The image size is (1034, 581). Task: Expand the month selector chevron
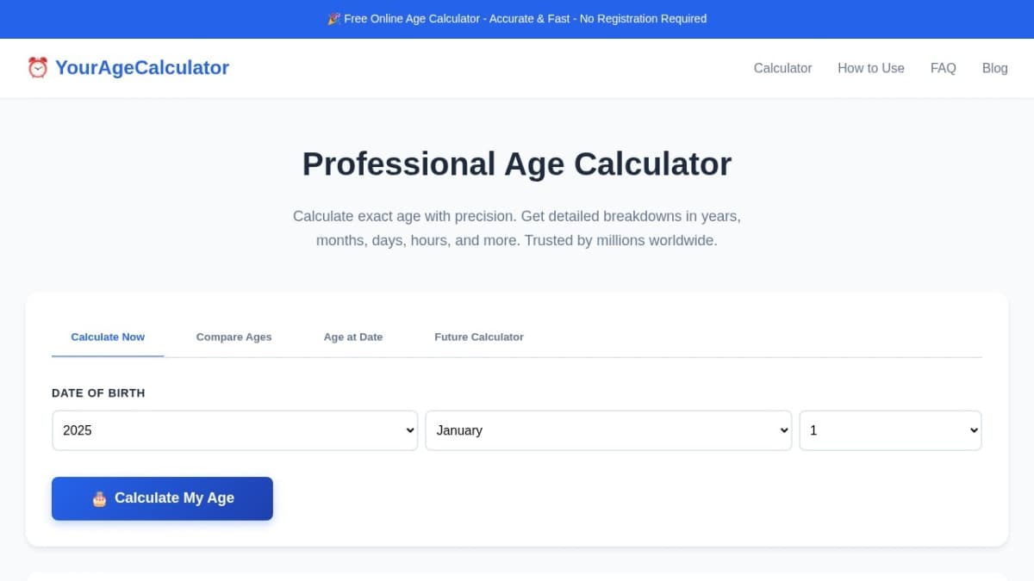[782, 430]
